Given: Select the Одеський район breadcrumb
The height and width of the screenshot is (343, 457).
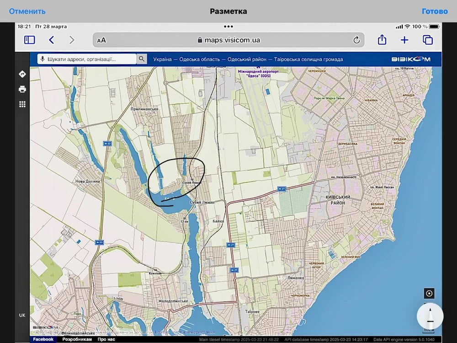Looking at the screenshot, I should [247, 59].
